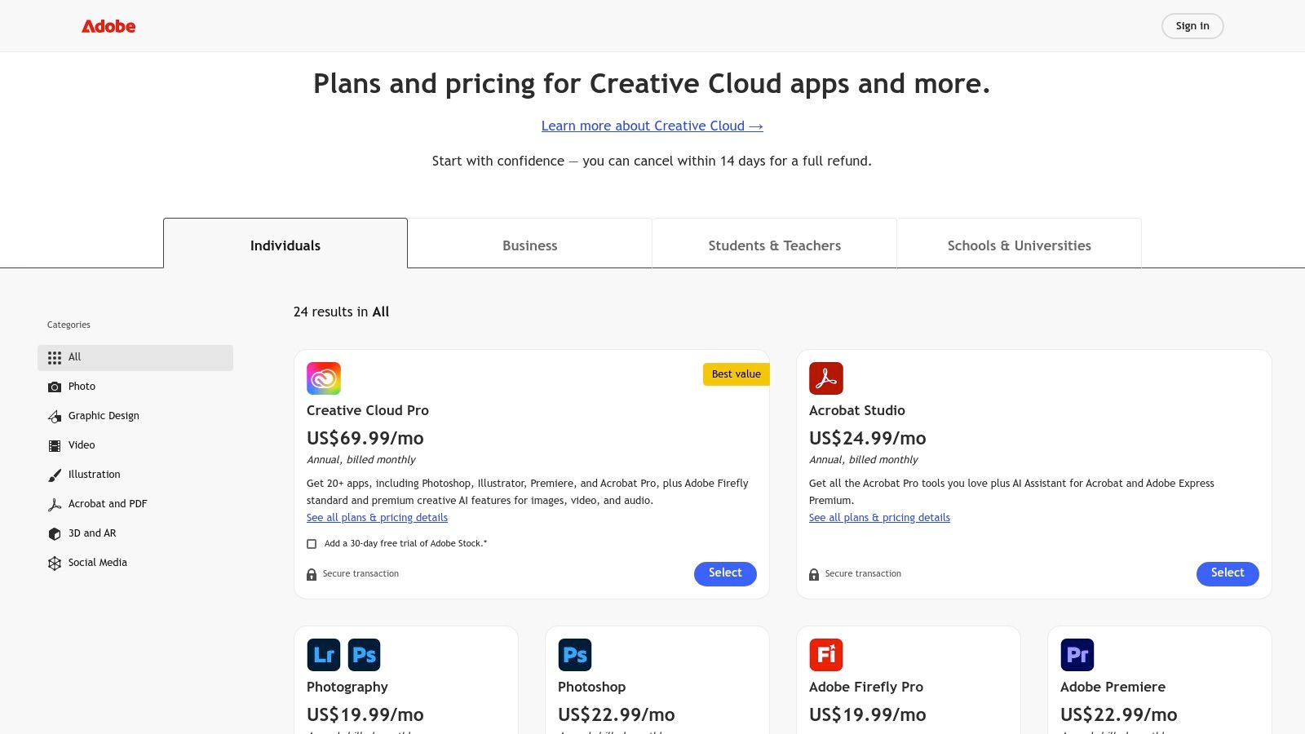Select the Photo category in the sidebar
Screen dimensions: 1305x734
pos(82,386)
